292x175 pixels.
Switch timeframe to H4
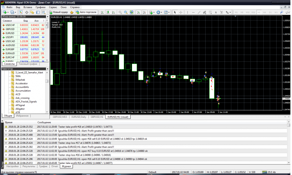point(265,12)
